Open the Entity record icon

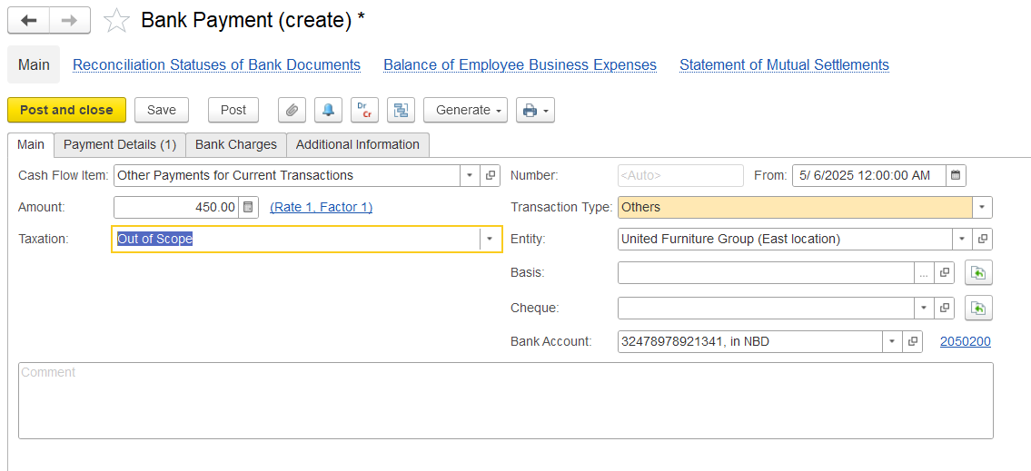[x=982, y=239]
